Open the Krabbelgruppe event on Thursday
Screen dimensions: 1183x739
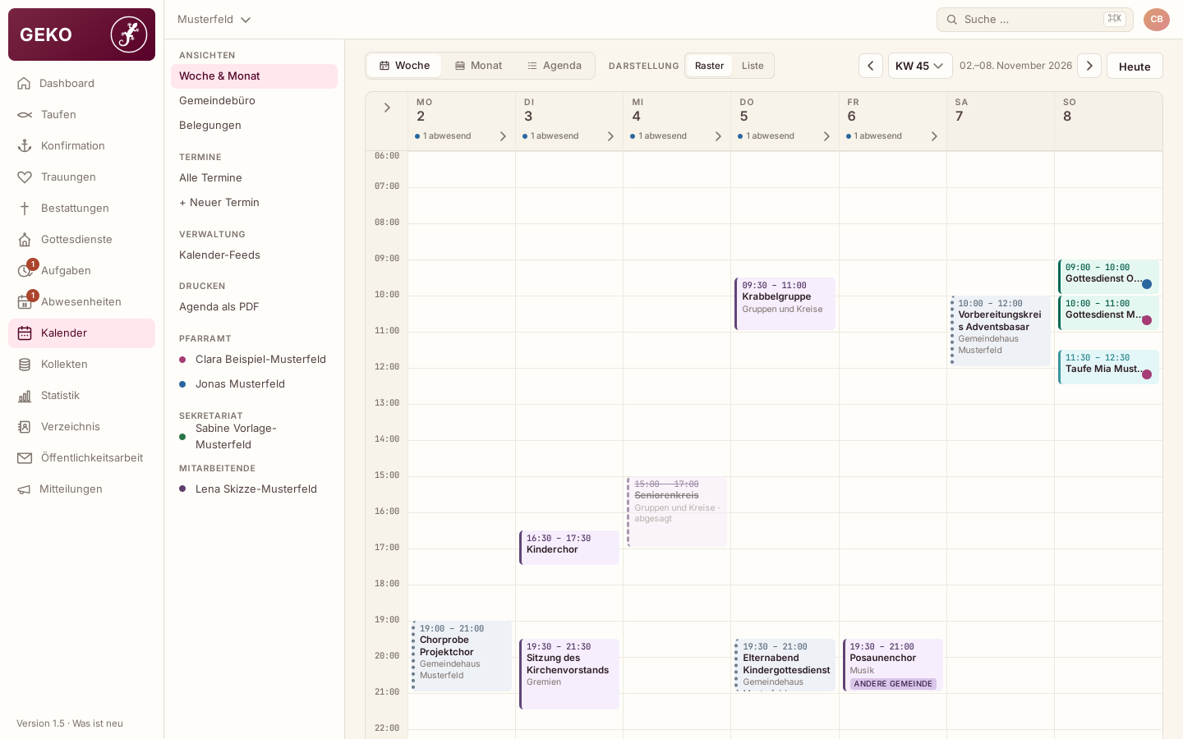(785, 304)
